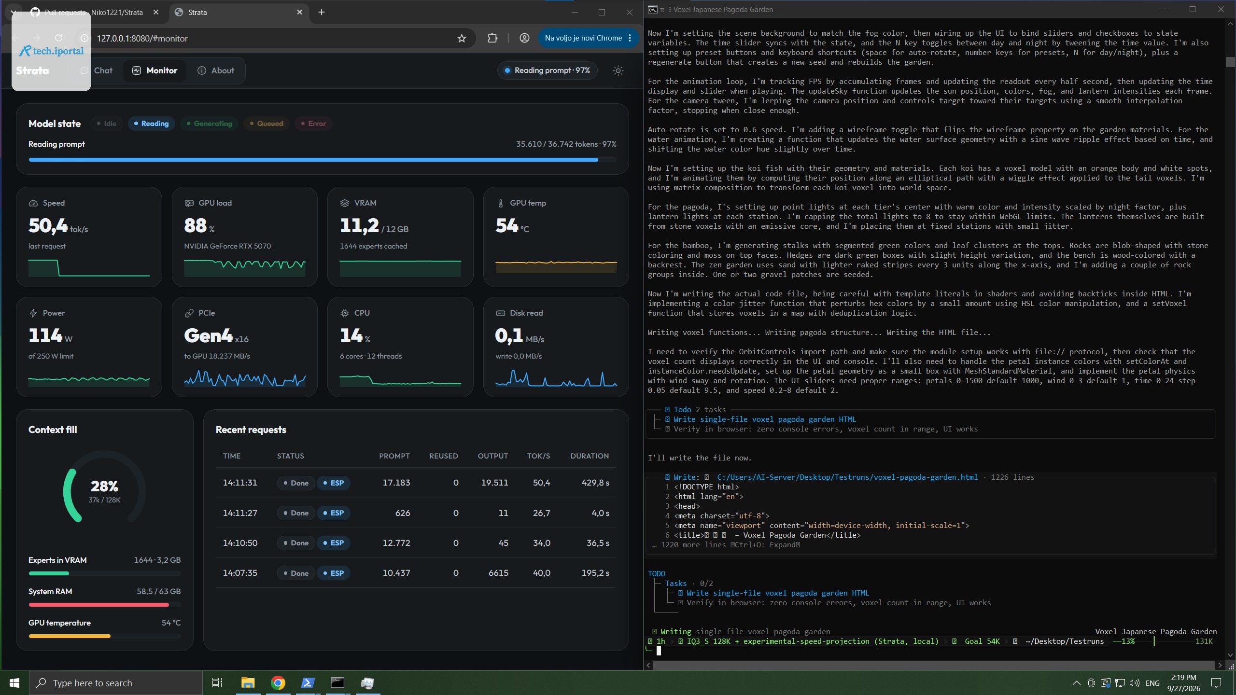Open Chrome from the taskbar
The image size is (1236, 695).
point(278,682)
